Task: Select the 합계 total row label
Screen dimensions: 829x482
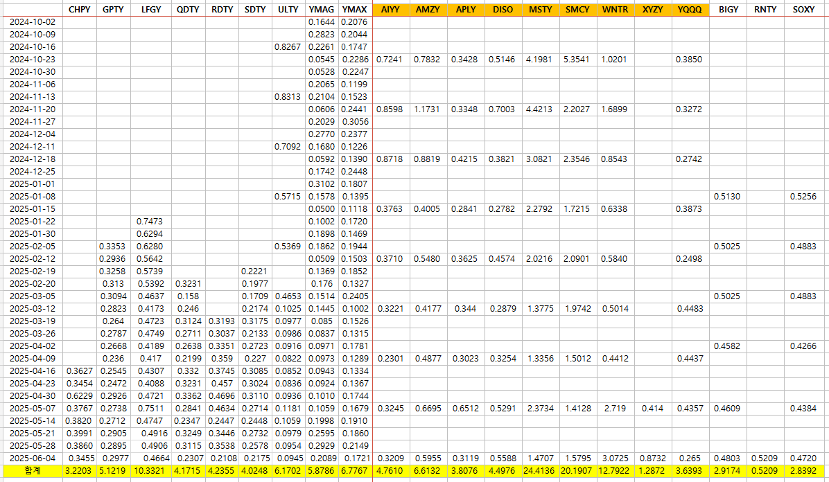Action: 33,471
